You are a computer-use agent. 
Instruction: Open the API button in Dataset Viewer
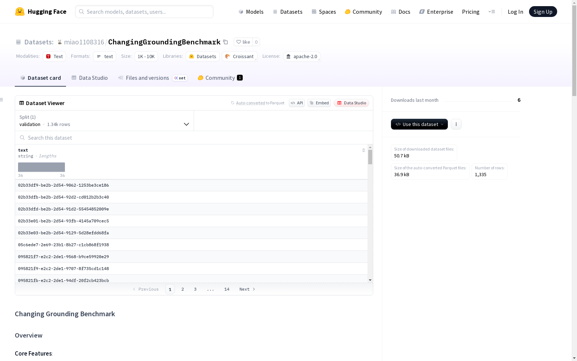pos(296,103)
